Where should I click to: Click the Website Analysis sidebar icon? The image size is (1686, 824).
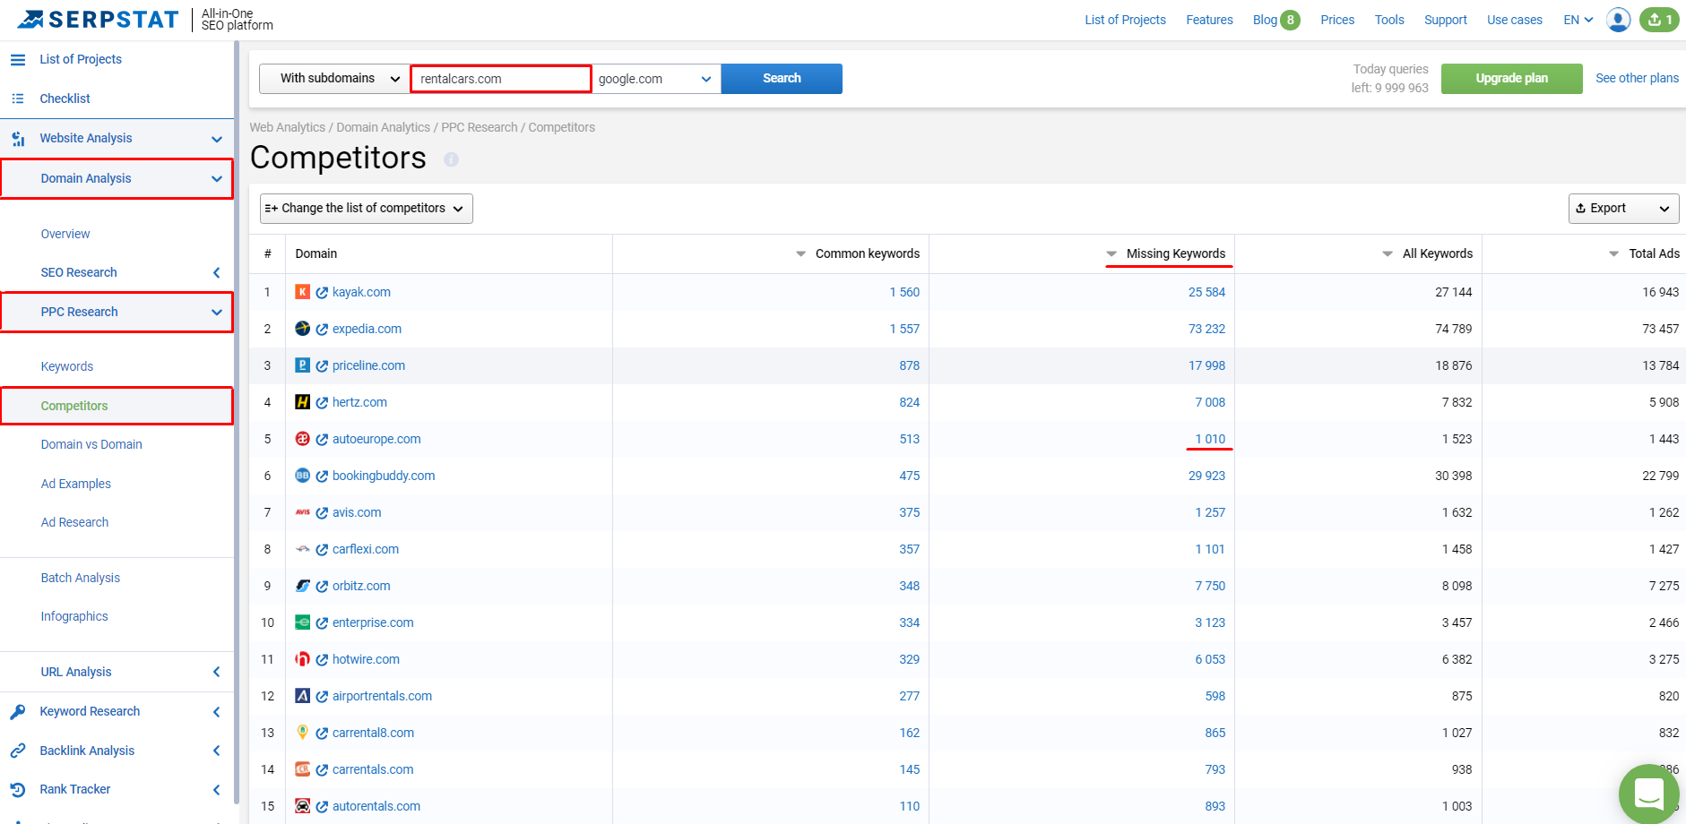pos(18,139)
